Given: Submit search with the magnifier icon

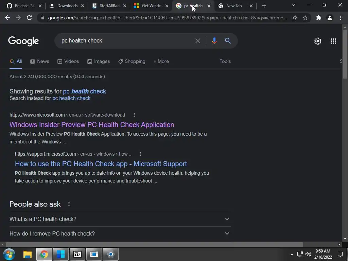Looking at the screenshot, I should coord(228,41).
